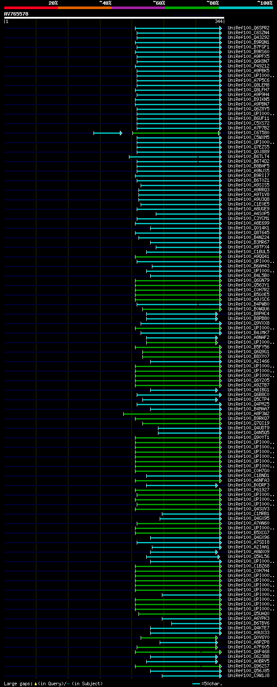Open hit UniRef100_B9RQN1
This screenshot has width=277, height=687.
click(248, 42)
